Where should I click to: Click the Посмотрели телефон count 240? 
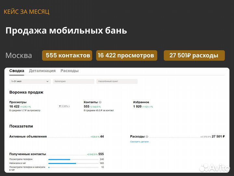(x=102, y=159)
